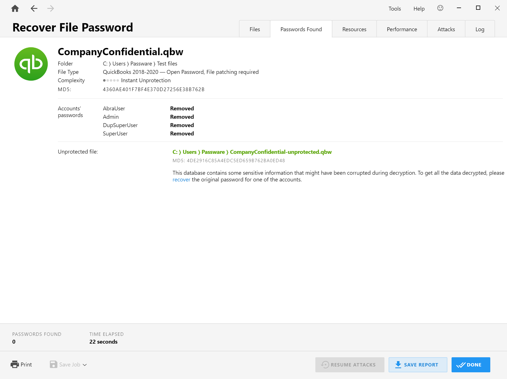The image size is (507, 379).
Task: Open the Tools menu
Action: coord(395,9)
